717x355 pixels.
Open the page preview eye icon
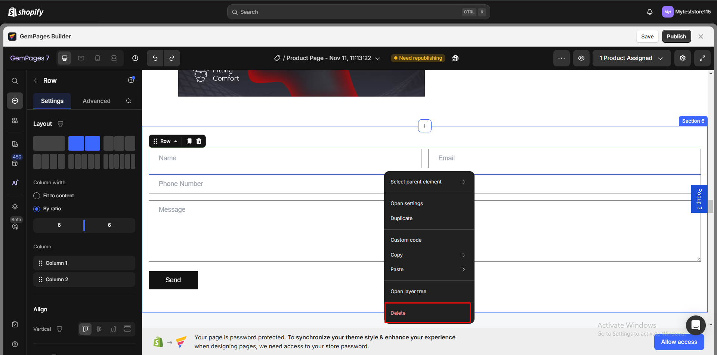(581, 58)
